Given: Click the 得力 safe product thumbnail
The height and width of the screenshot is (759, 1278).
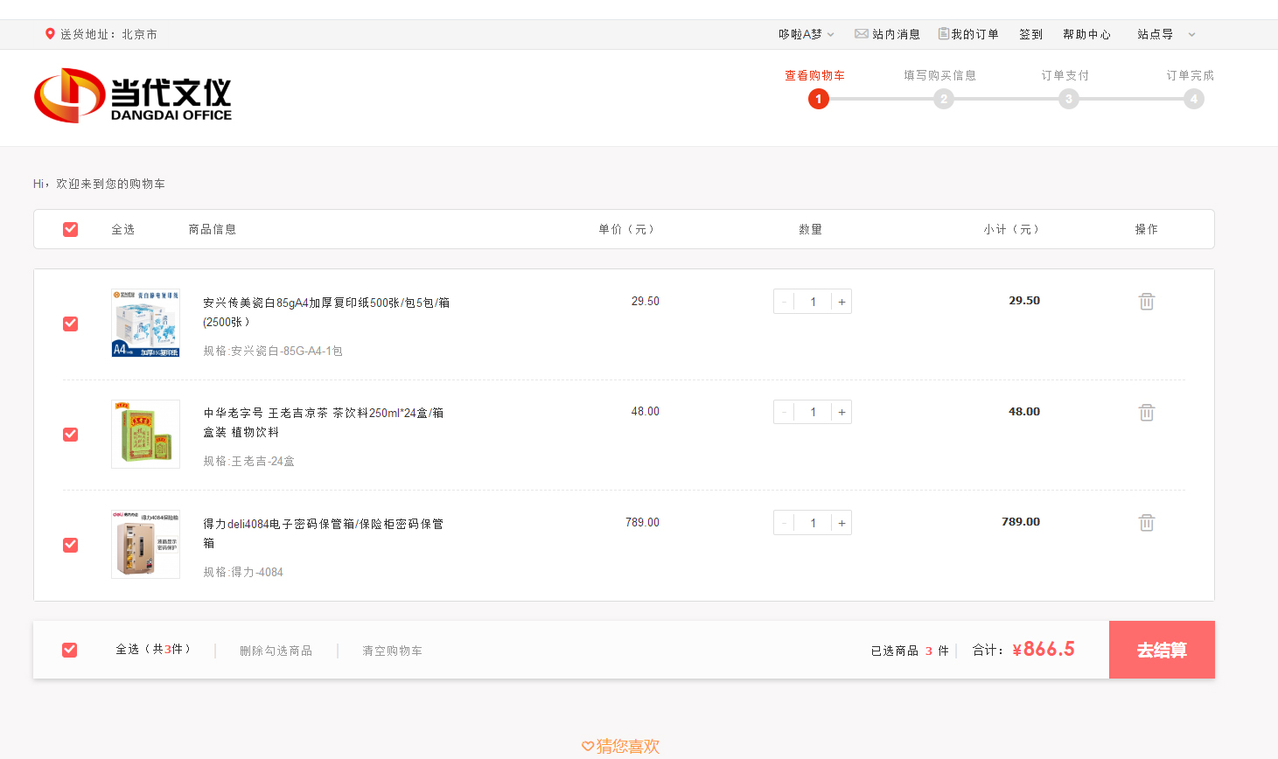Looking at the screenshot, I should pos(145,545).
